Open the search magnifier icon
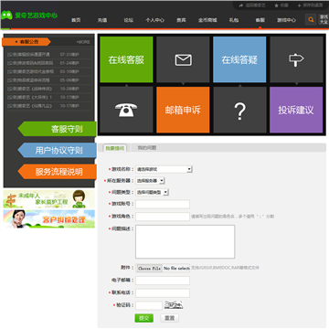 coord(311,20)
